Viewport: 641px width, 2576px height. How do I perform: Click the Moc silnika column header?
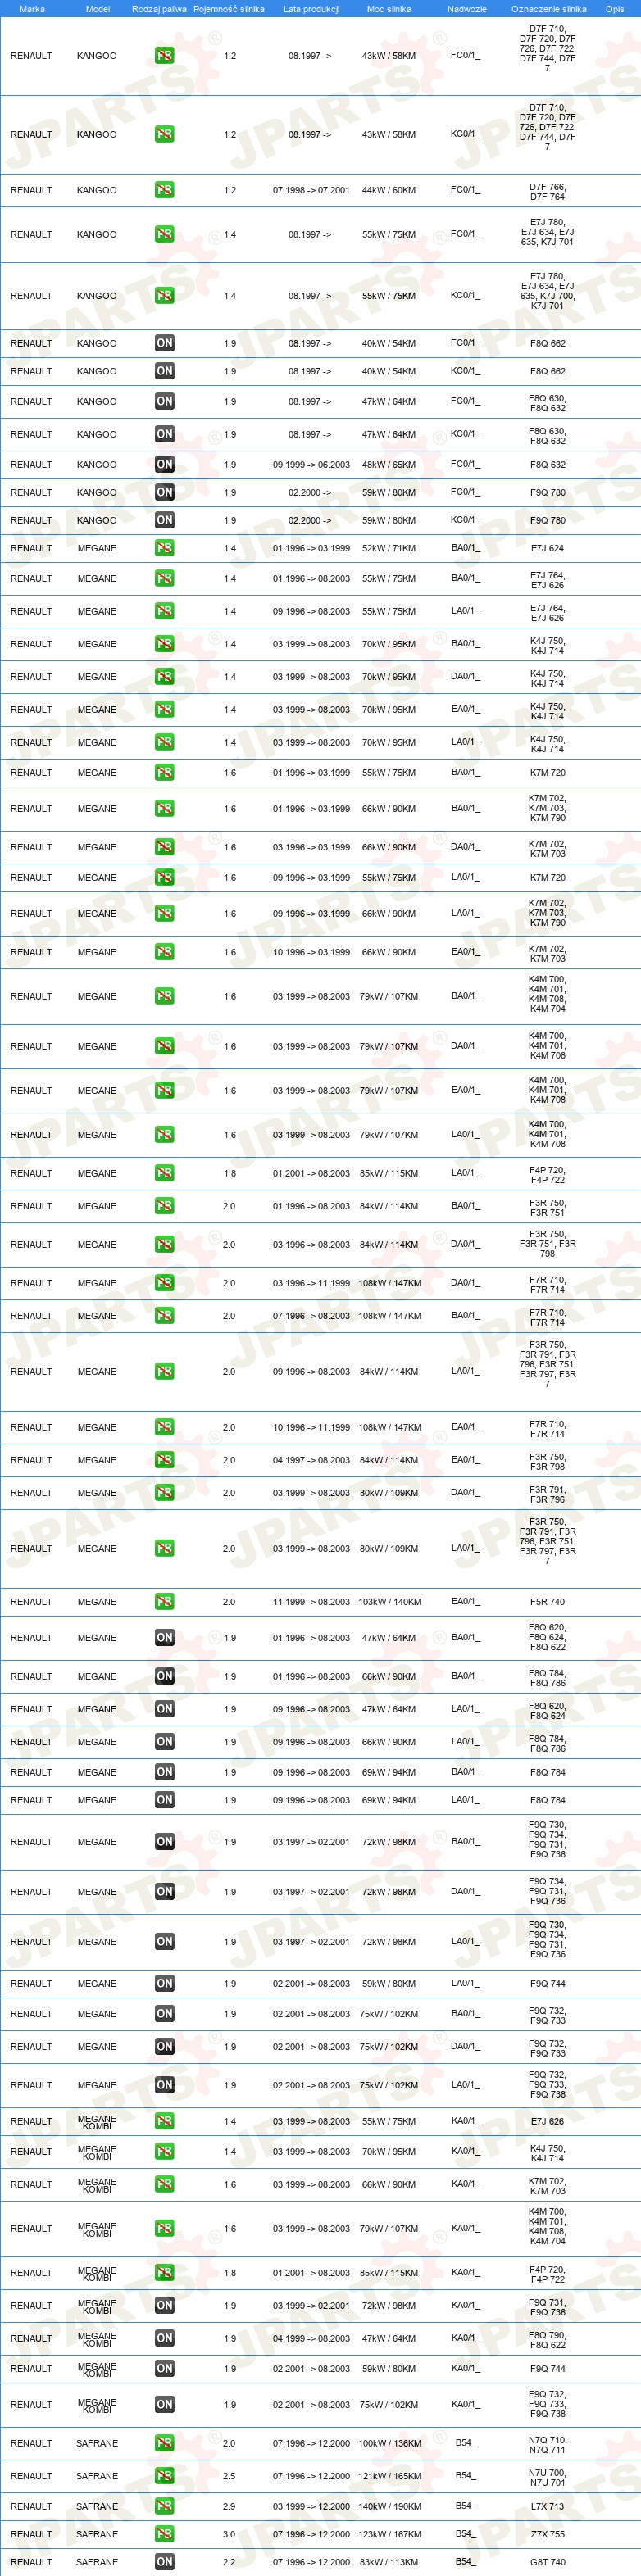(x=389, y=9)
